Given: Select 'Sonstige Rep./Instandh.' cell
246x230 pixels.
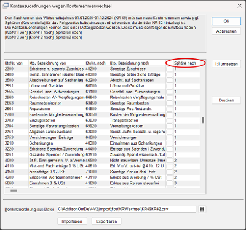Looking at the screenshot, I should tap(130, 109).
